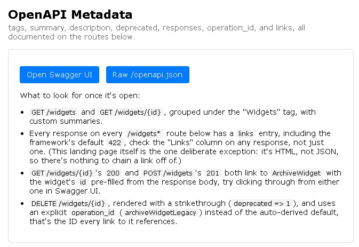Viewport: 359px width, 247px height.
Task: Click the "What to look for" intro line
Action: [80, 95]
